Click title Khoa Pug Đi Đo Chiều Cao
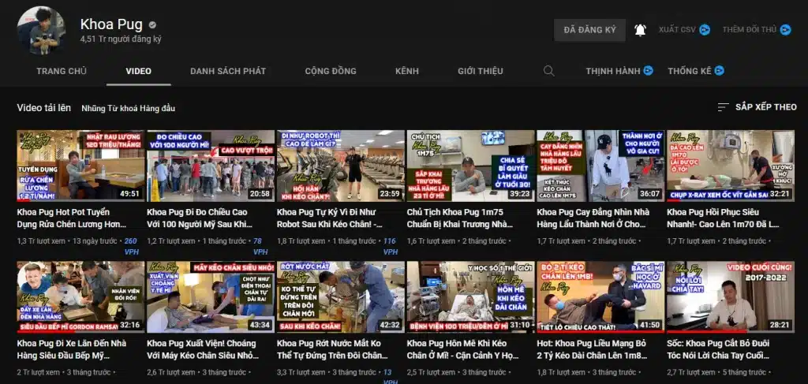The height and width of the screenshot is (384, 808). (199, 218)
